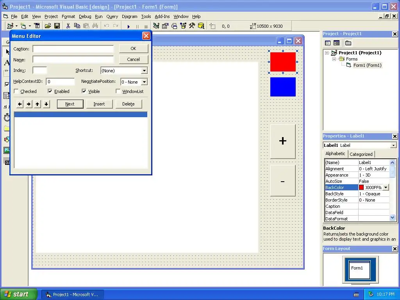Open the Project Explorer toolbar icon

[156, 26]
